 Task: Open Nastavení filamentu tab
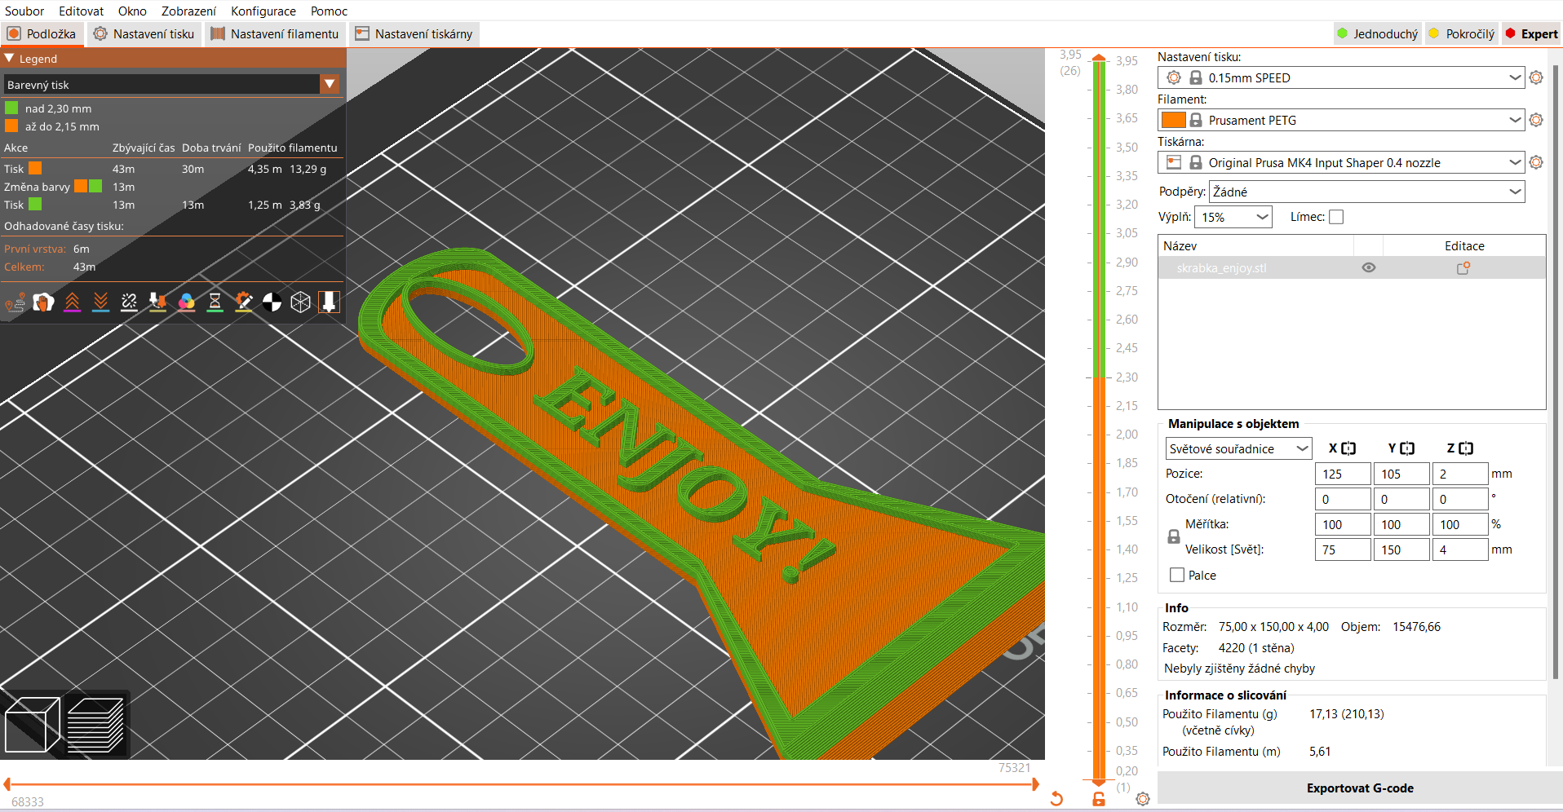(x=275, y=33)
